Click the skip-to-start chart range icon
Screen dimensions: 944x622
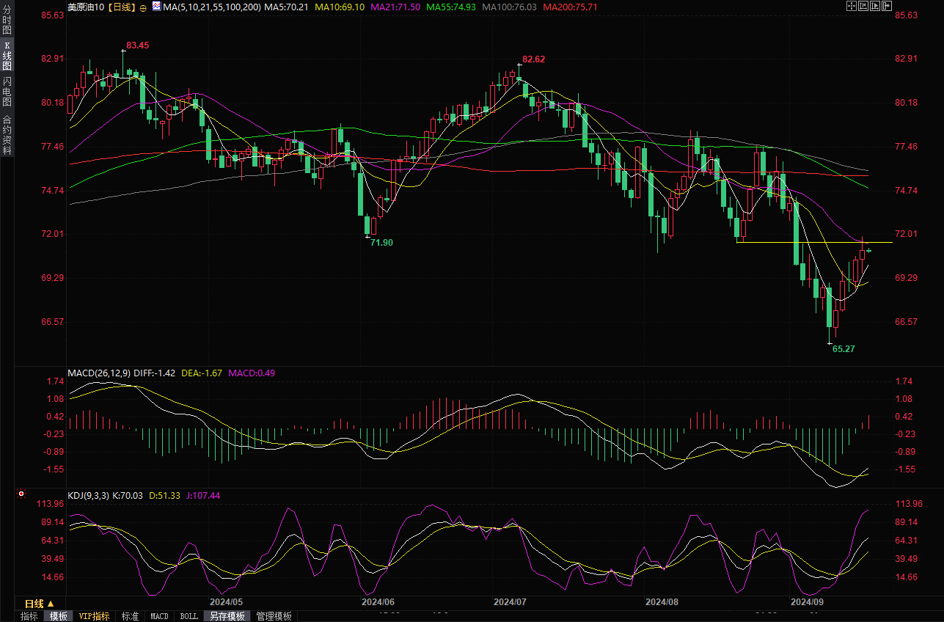863,6
